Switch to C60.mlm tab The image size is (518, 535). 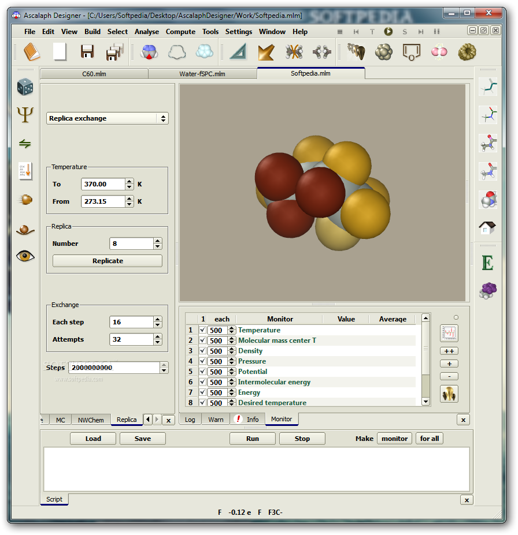[x=94, y=74]
